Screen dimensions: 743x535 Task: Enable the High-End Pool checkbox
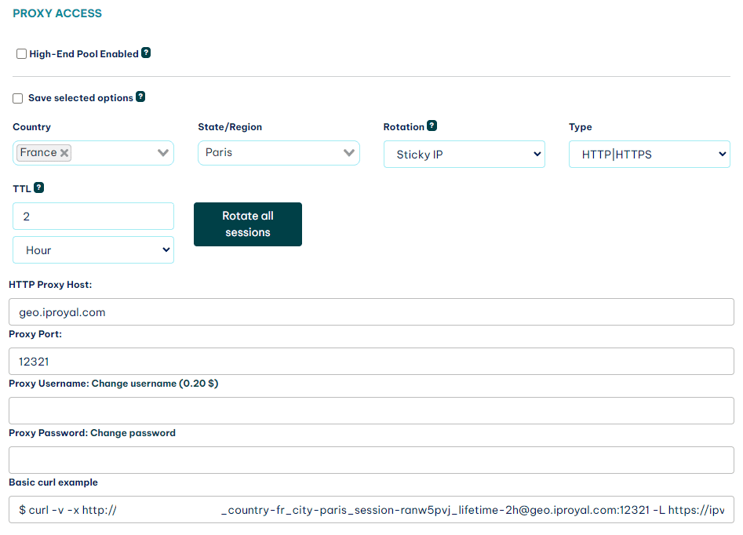click(x=21, y=53)
